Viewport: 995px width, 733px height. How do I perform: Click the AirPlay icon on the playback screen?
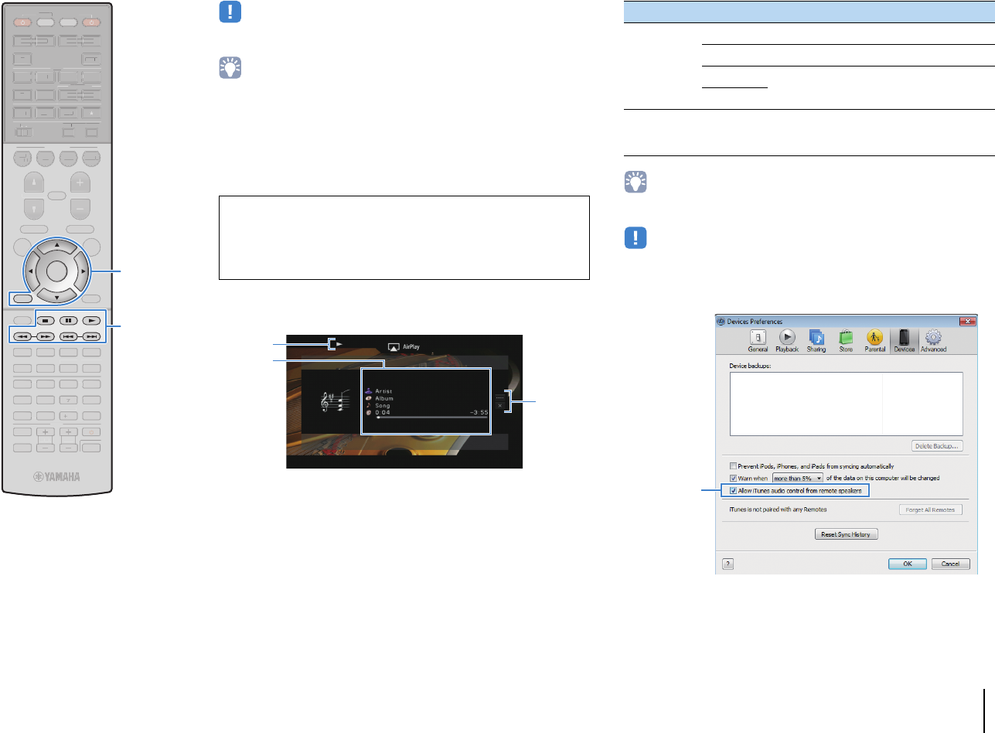click(x=393, y=347)
